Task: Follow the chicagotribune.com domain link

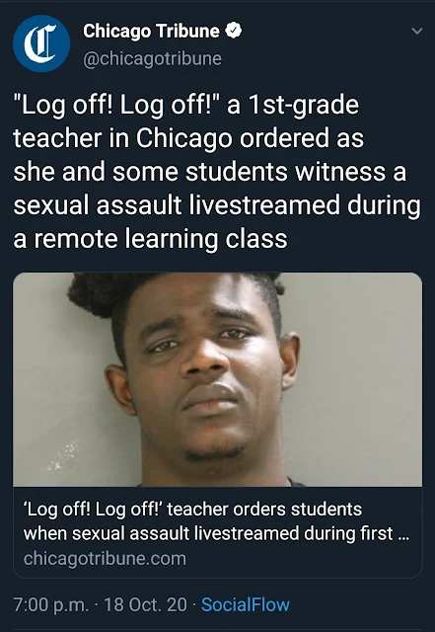Action: (x=105, y=558)
